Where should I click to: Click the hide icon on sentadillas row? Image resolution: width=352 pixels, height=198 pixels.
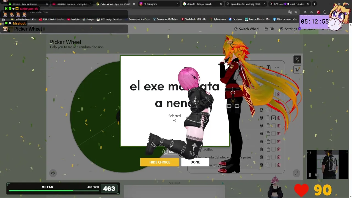[261, 149]
